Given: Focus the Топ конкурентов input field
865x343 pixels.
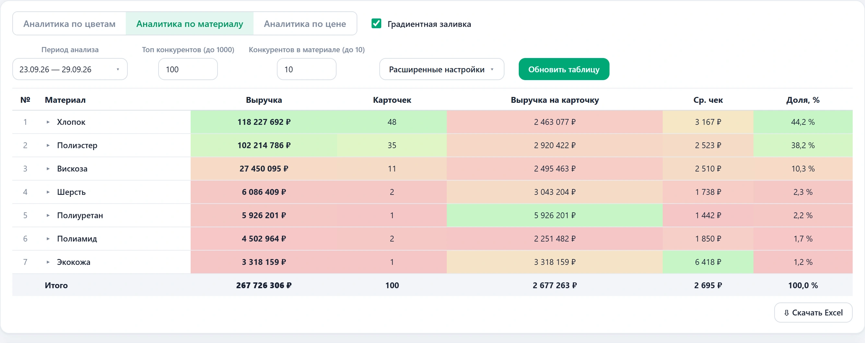Looking at the screenshot, I should click(x=188, y=69).
